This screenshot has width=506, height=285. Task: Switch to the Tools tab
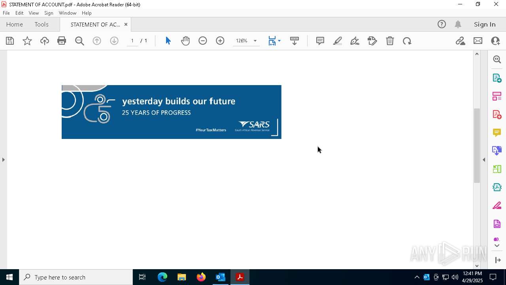click(42, 25)
